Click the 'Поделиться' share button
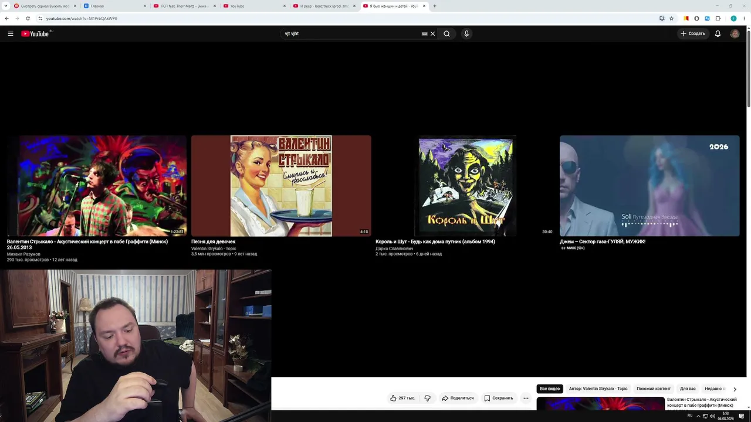The width and height of the screenshot is (751, 422). point(458,398)
